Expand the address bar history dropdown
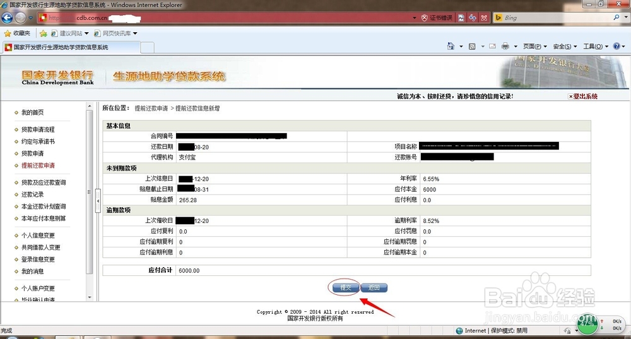The height and width of the screenshot is (339, 631). tap(415, 18)
